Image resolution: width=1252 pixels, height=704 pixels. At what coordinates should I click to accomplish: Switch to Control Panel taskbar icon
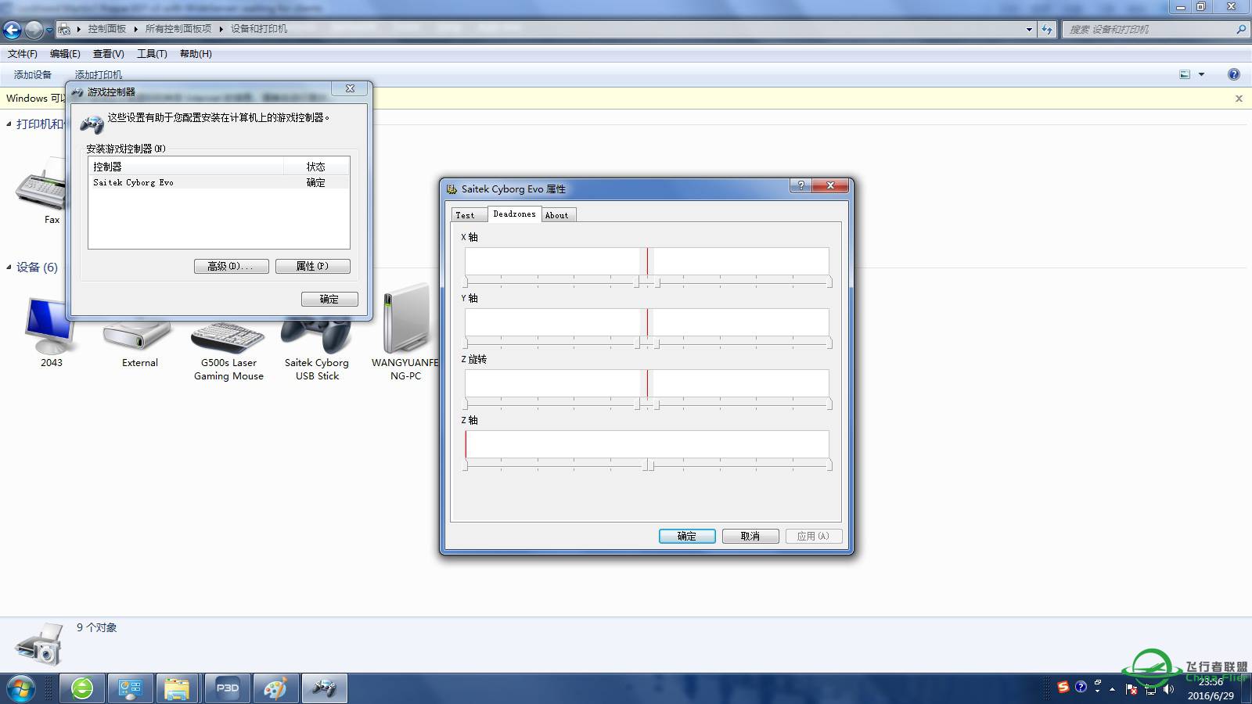tap(130, 688)
